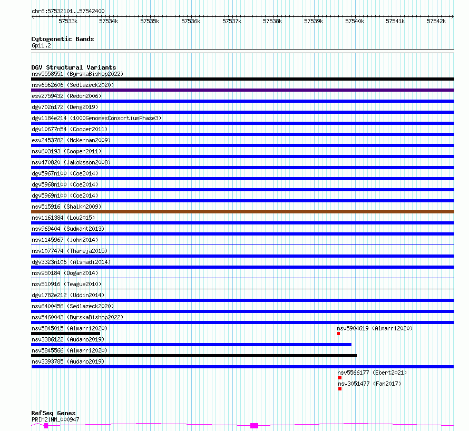Click the blue nsv3393785 variant bar

[242, 367]
